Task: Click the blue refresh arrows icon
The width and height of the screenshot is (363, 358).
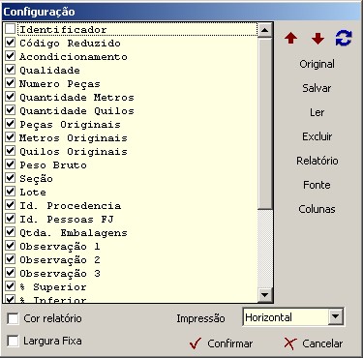Action: coord(344,38)
